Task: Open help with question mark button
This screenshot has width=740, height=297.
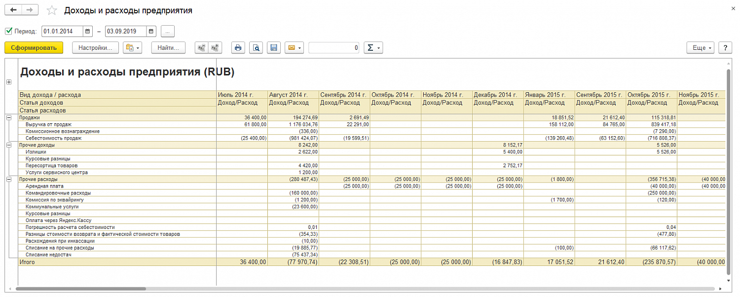Action: [725, 48]
